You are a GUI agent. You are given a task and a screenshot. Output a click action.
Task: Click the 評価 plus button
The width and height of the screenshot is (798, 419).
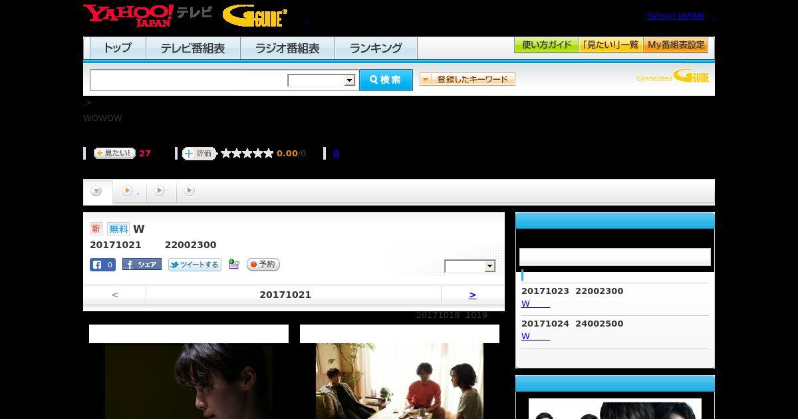(199, 154)
